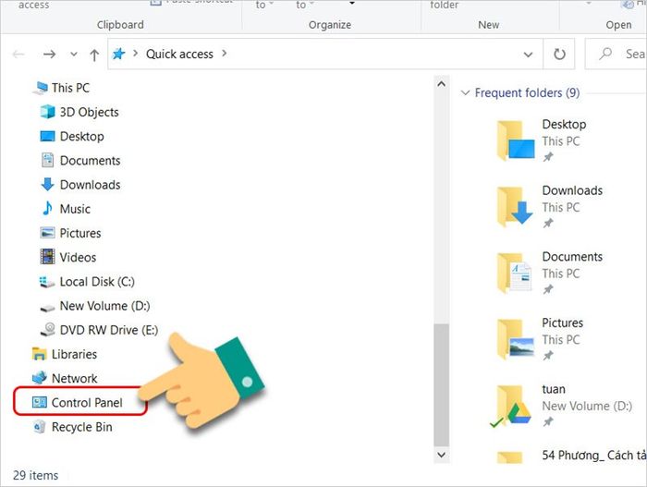Open 3D Objects in navigation pane
647x487 pixels.
[x=79, y=112]
